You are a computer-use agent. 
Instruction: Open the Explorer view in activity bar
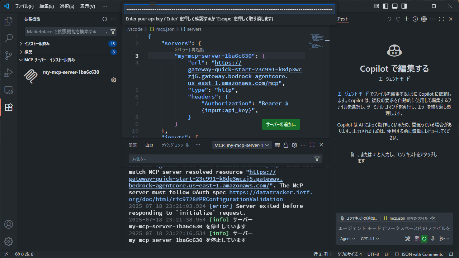pos(9,21)
